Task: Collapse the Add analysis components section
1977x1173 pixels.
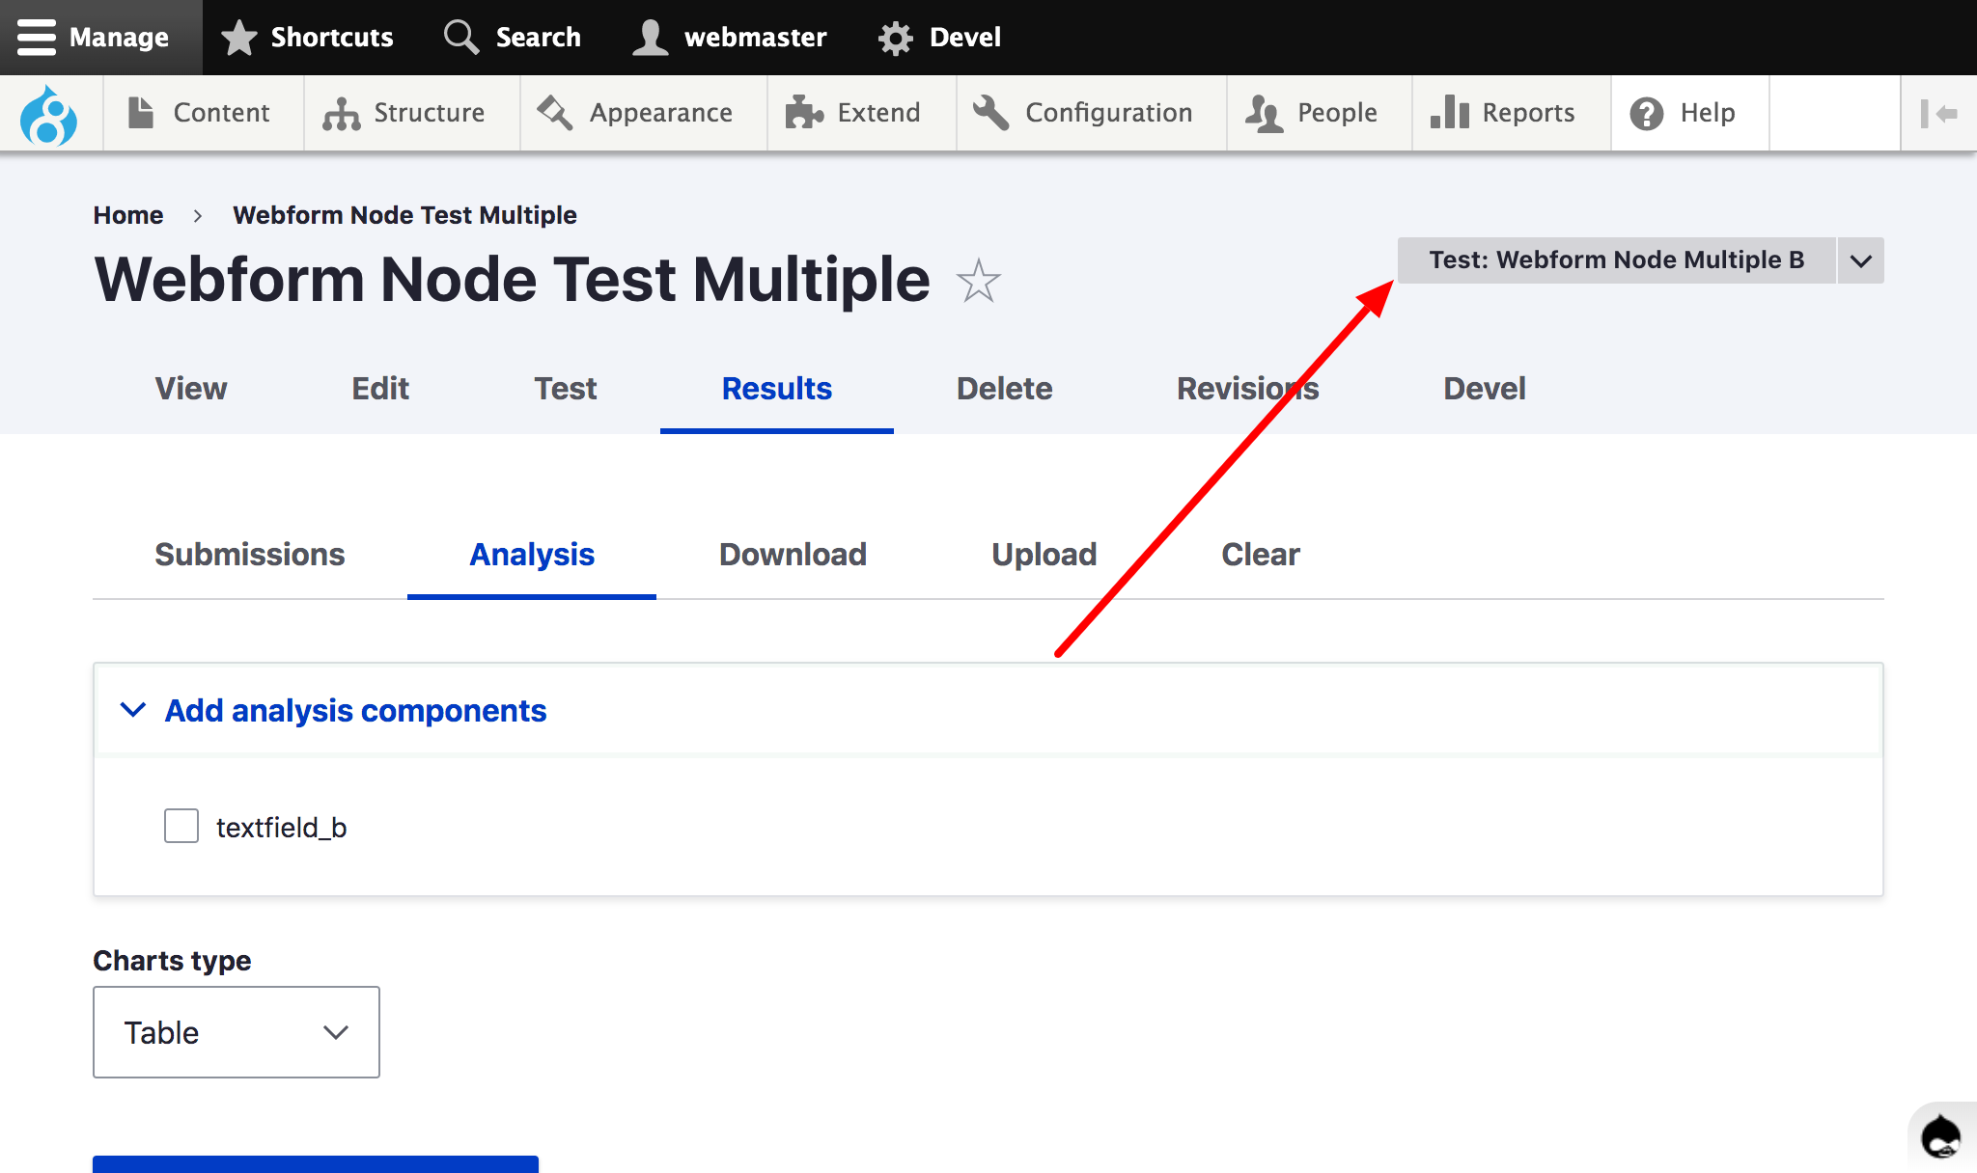Action: 355,711
